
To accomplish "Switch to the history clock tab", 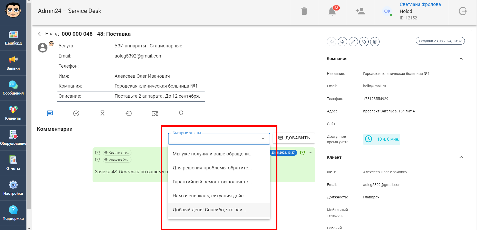I will [x=129, y=113].
